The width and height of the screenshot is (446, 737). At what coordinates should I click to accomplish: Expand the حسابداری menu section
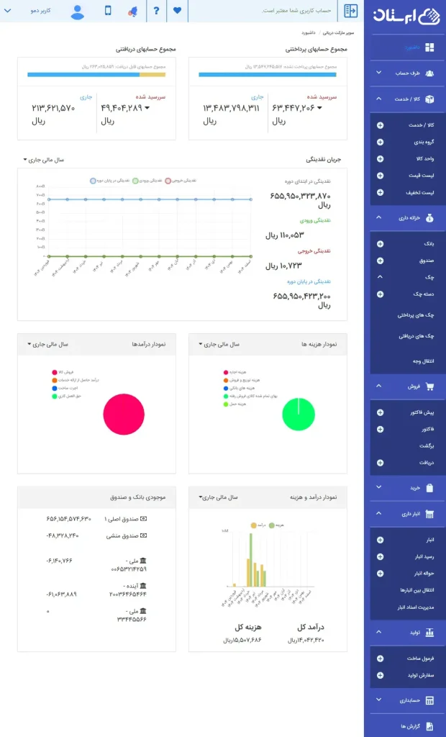(x=409, y=700)
